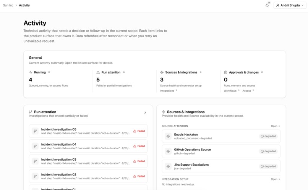The image size is (308, 190).
Task: Open the Source Attention section link
Action: click(276, 126)
